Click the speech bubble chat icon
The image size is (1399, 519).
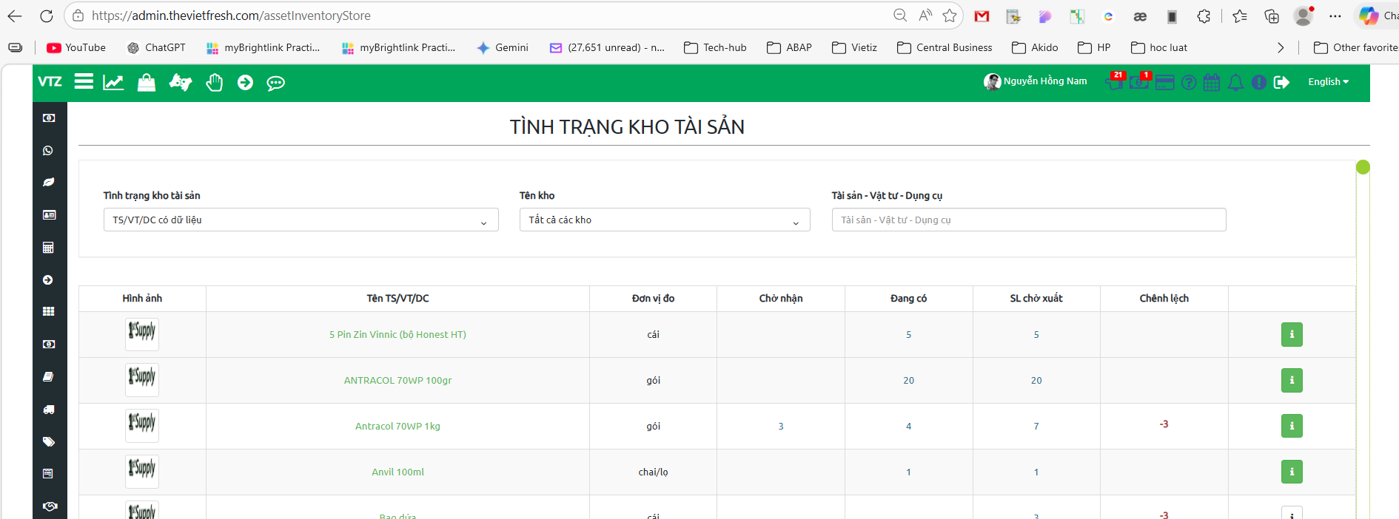(x=275, y=83)
